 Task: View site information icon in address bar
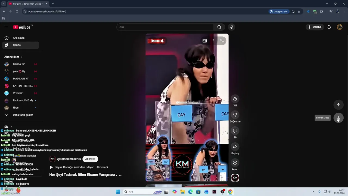25,11
